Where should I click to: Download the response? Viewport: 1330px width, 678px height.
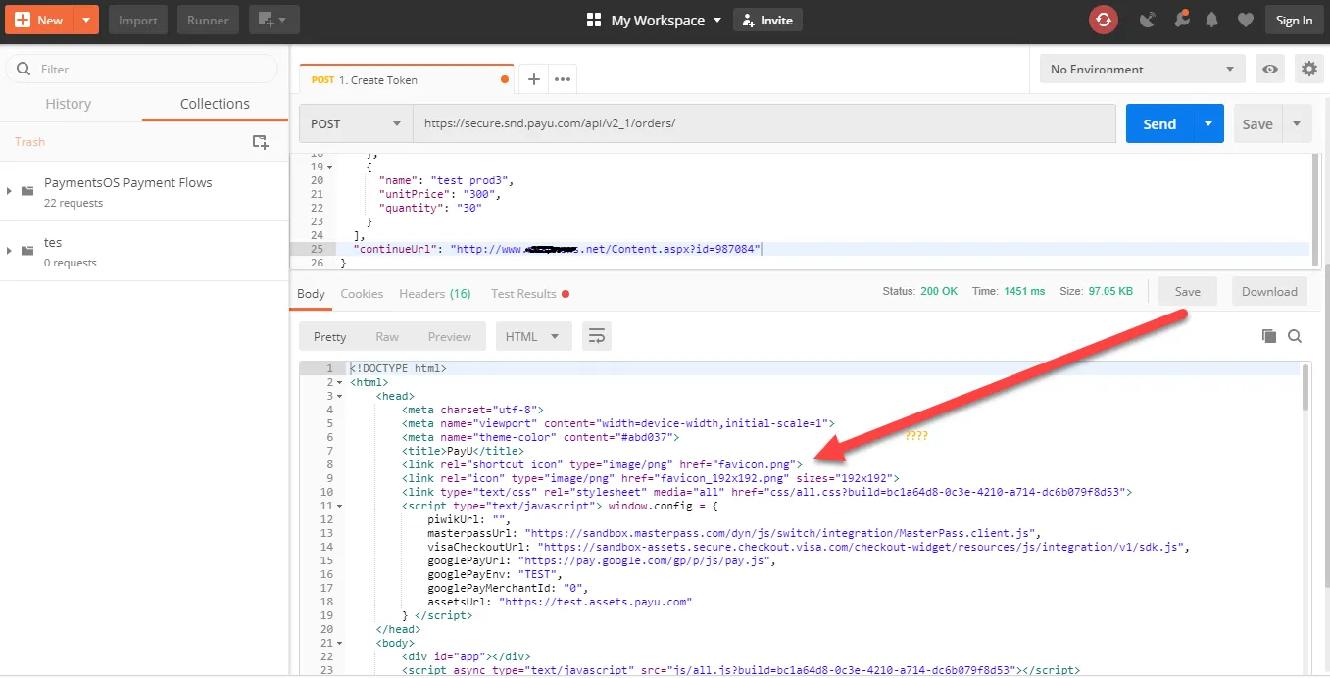coord(1269,291)
